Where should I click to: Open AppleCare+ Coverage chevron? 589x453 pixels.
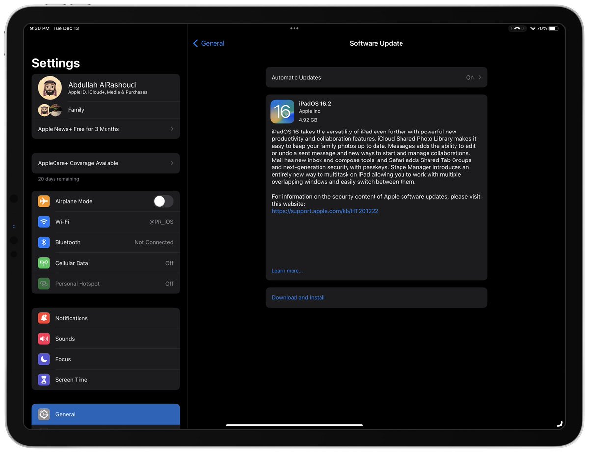pyautogui.click(x=172, y=163)
